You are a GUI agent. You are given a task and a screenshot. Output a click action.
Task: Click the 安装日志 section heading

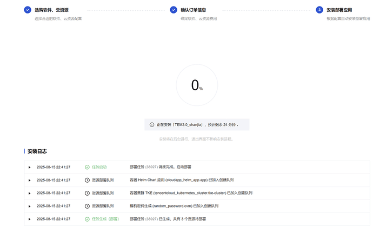point(37,151)
